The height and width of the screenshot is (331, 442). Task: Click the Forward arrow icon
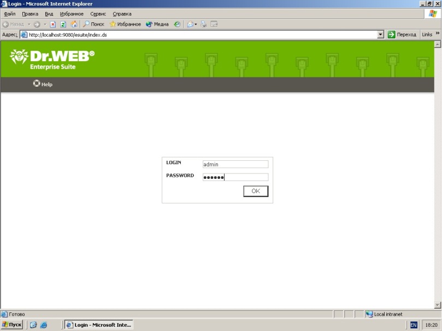pyautogui.click(x=37, y=24)
